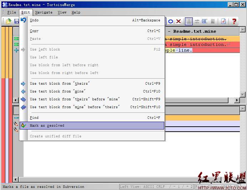Image resolution: width=247 pixels, height=190 pixels.
Task: Click the toolbar icon with blue left arrow
Action: click(205, 21)
